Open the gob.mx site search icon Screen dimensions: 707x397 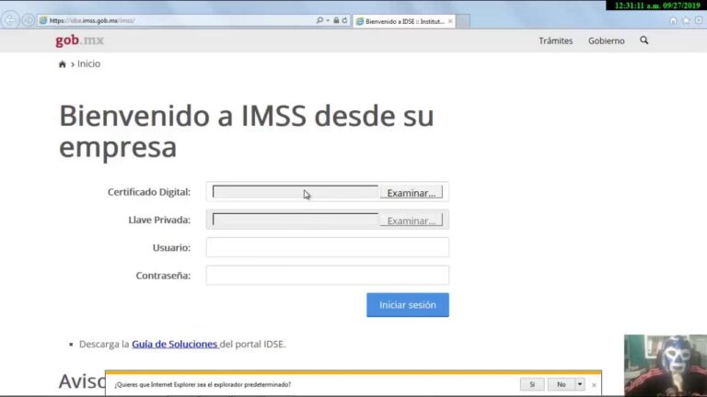pyautogui.click(x=644, y=40)
